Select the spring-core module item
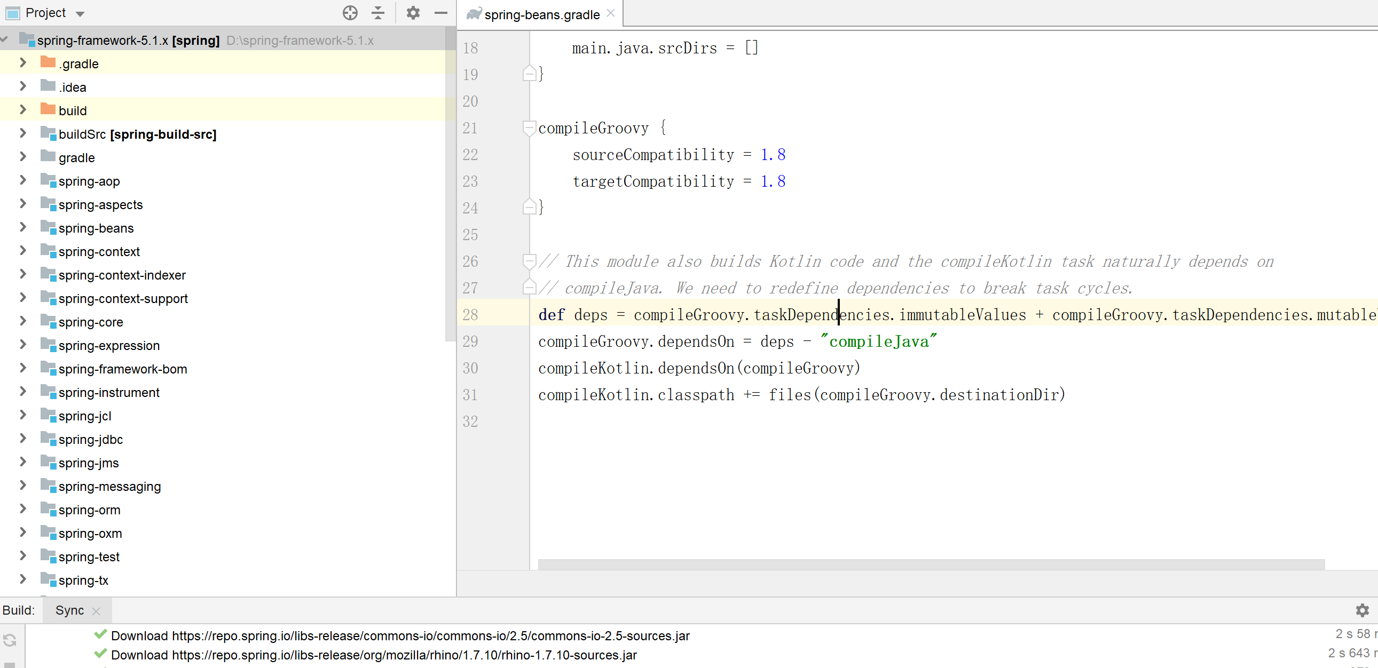The height and width of the screenshot is (668, 1378). tap(90, 322)
